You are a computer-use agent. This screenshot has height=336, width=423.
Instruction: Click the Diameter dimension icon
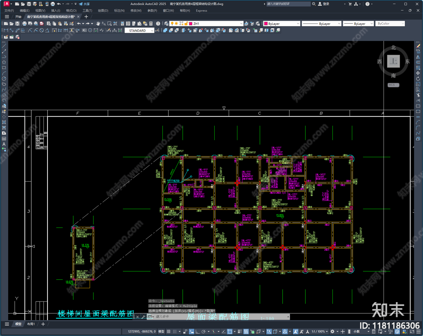pyautogui.click(x=42, y=30)
